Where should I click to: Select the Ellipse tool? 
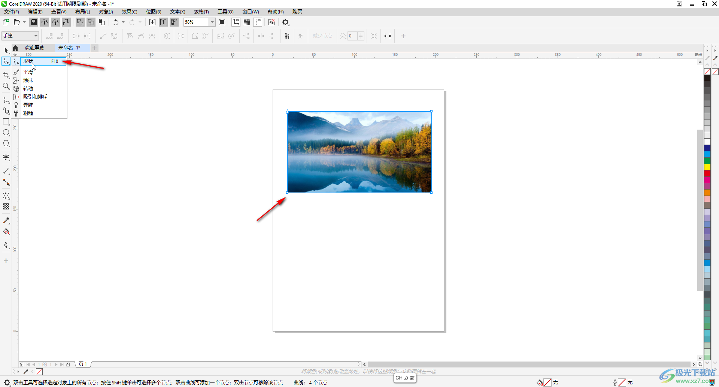click(x=6, y=133)
